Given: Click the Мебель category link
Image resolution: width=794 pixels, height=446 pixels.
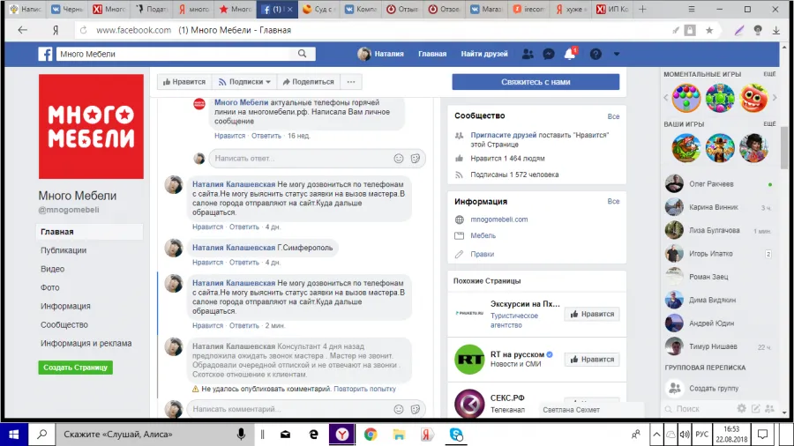Looking at the screenshot, I should [x=483, y=235].
